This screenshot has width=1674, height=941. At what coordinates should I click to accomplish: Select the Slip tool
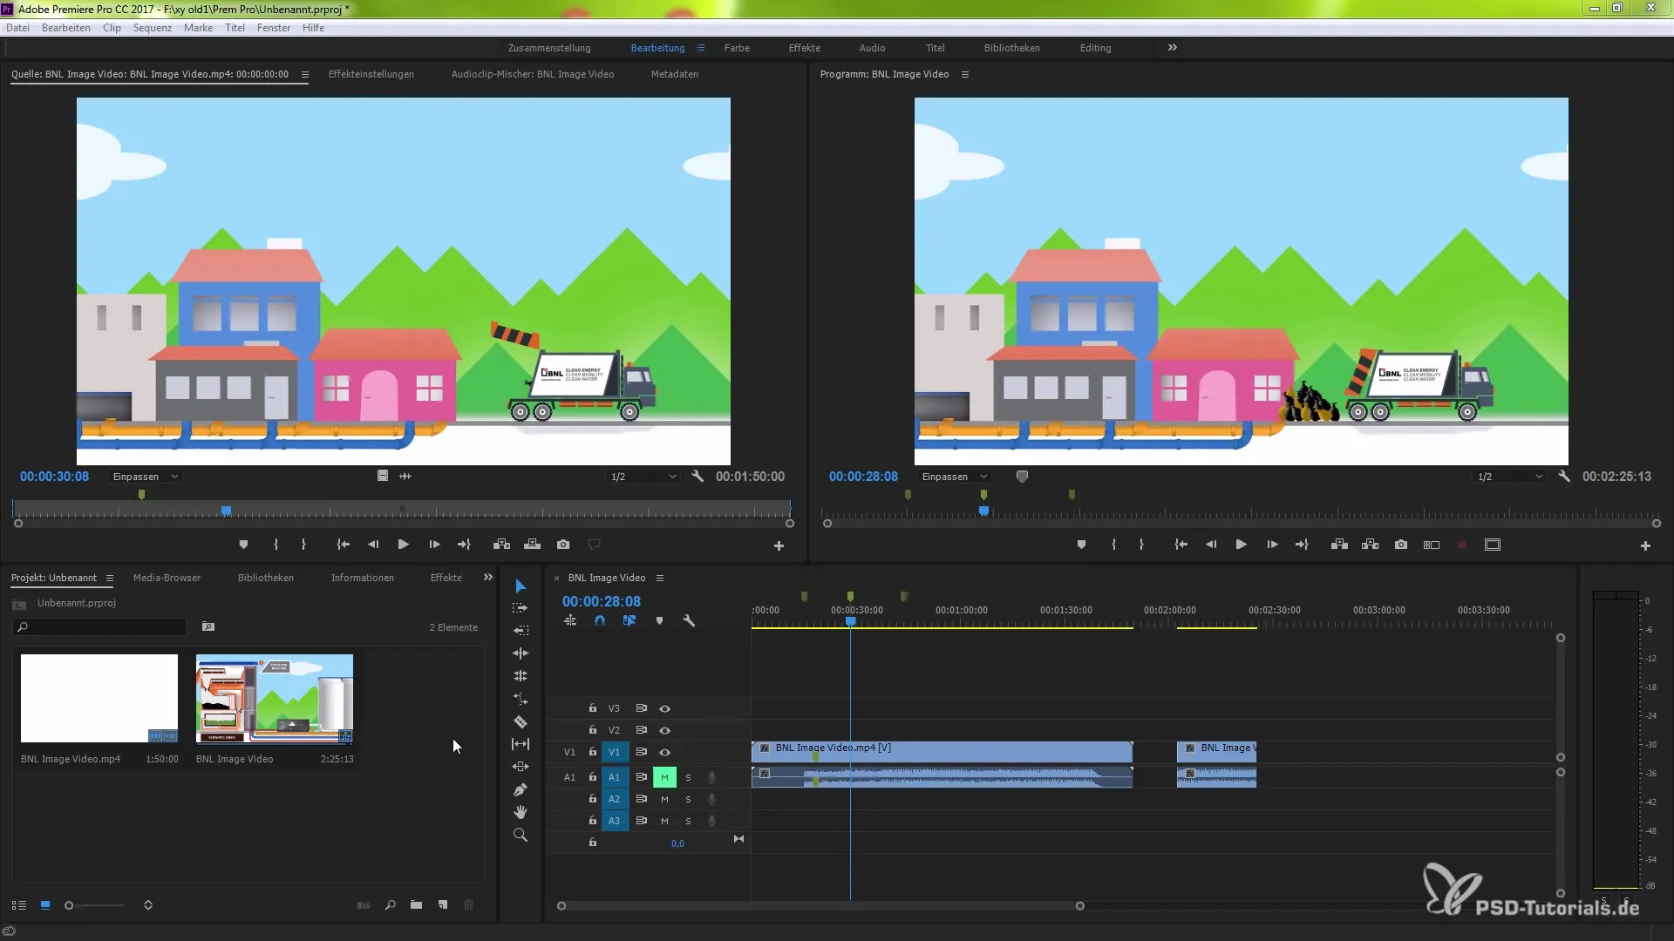(521, 744)
